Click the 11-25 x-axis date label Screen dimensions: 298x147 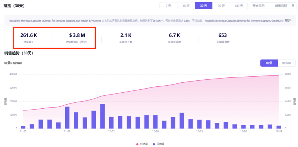coord(23,131)
